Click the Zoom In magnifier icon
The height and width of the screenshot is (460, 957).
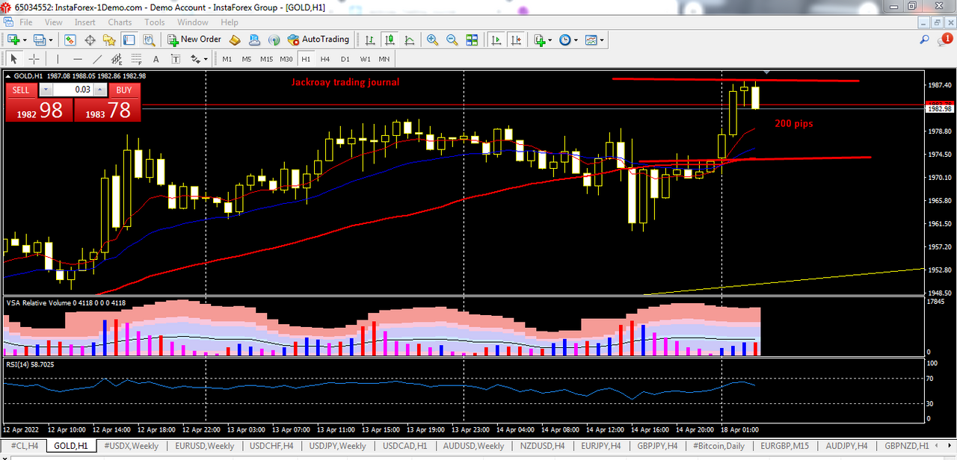pos(433,40)
